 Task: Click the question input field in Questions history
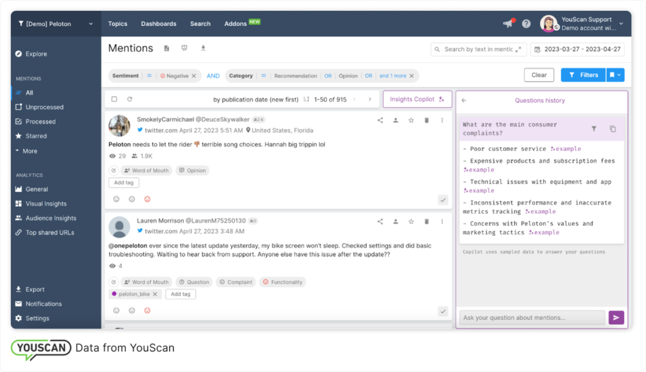(x=532, y=317)
